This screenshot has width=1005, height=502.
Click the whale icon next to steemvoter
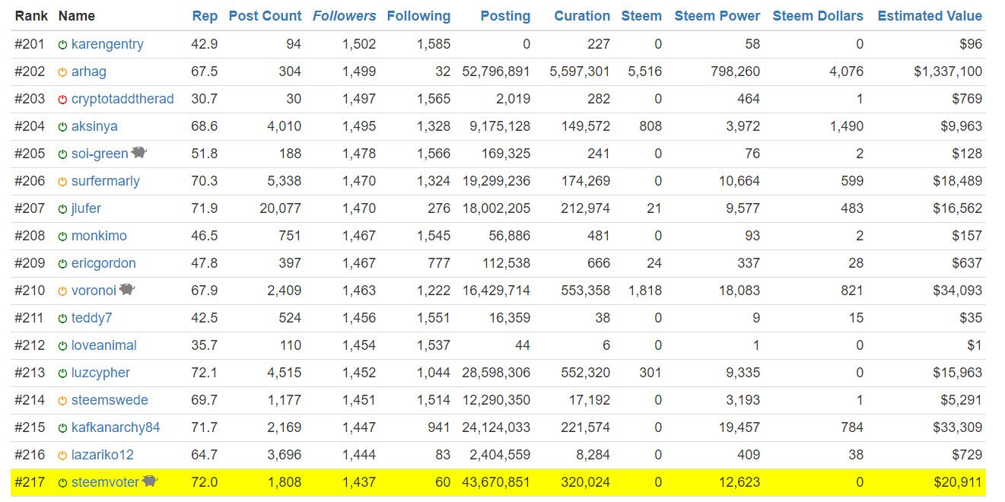[150, 481]
